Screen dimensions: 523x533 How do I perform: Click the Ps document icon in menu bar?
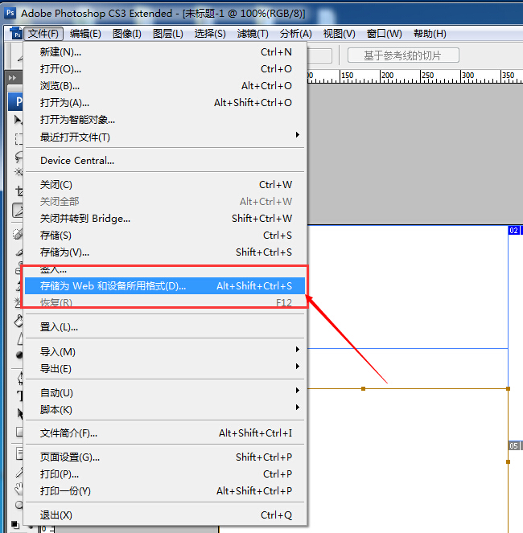pos(16,33)
